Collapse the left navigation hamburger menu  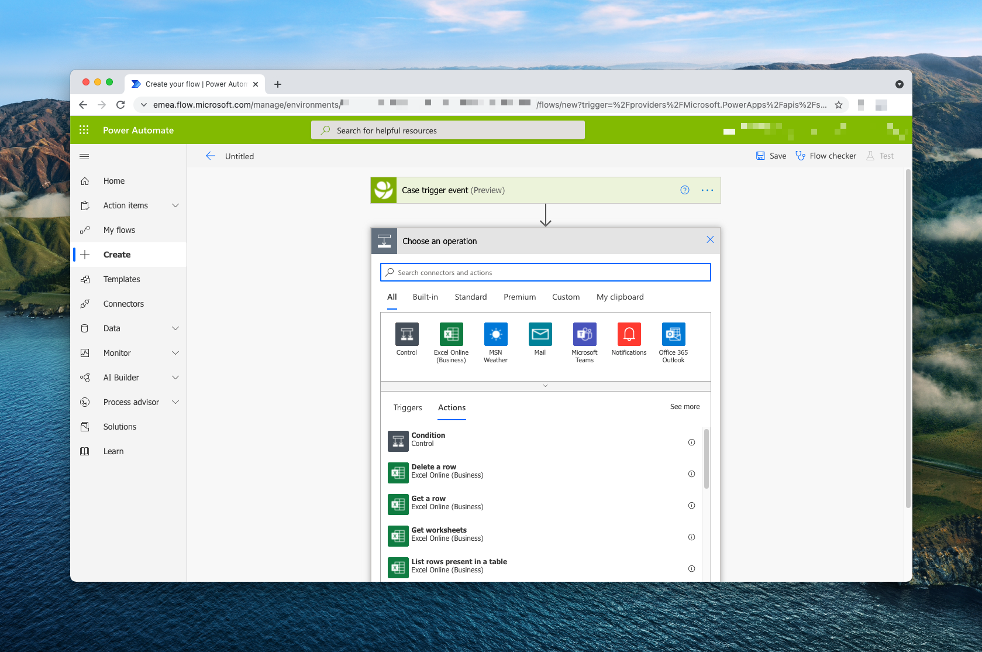click(x=84, y=156)
